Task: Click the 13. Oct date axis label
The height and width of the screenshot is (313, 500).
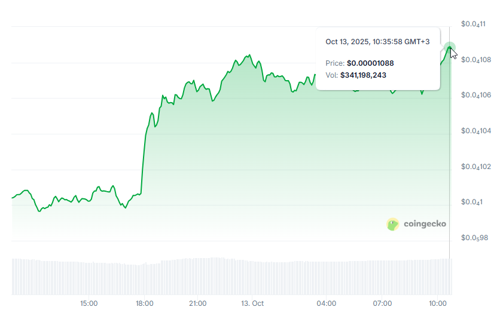Action: (252, 303)
